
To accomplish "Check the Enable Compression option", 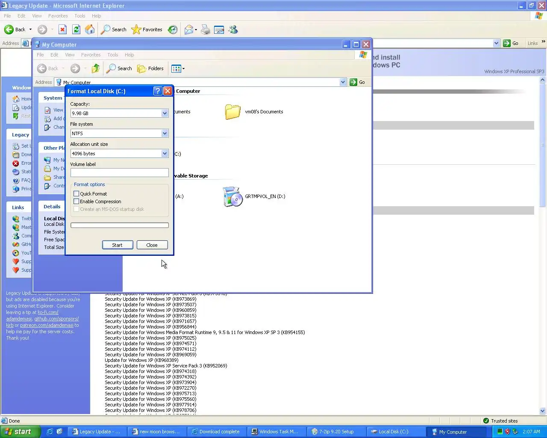I will coord(76,201).
